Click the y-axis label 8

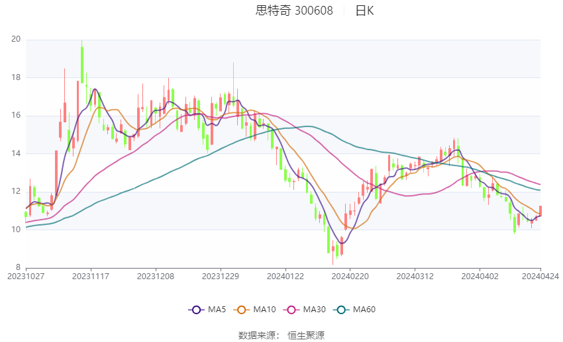[x=19, y=267]
